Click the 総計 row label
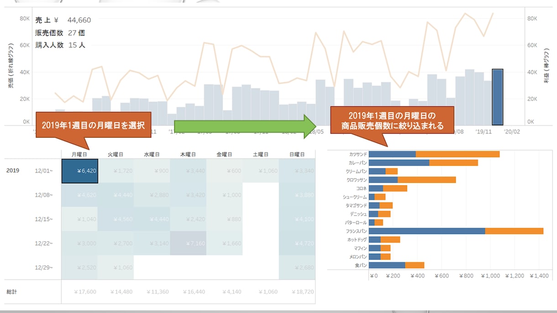557x313 pixels. (x=11, y=292)
